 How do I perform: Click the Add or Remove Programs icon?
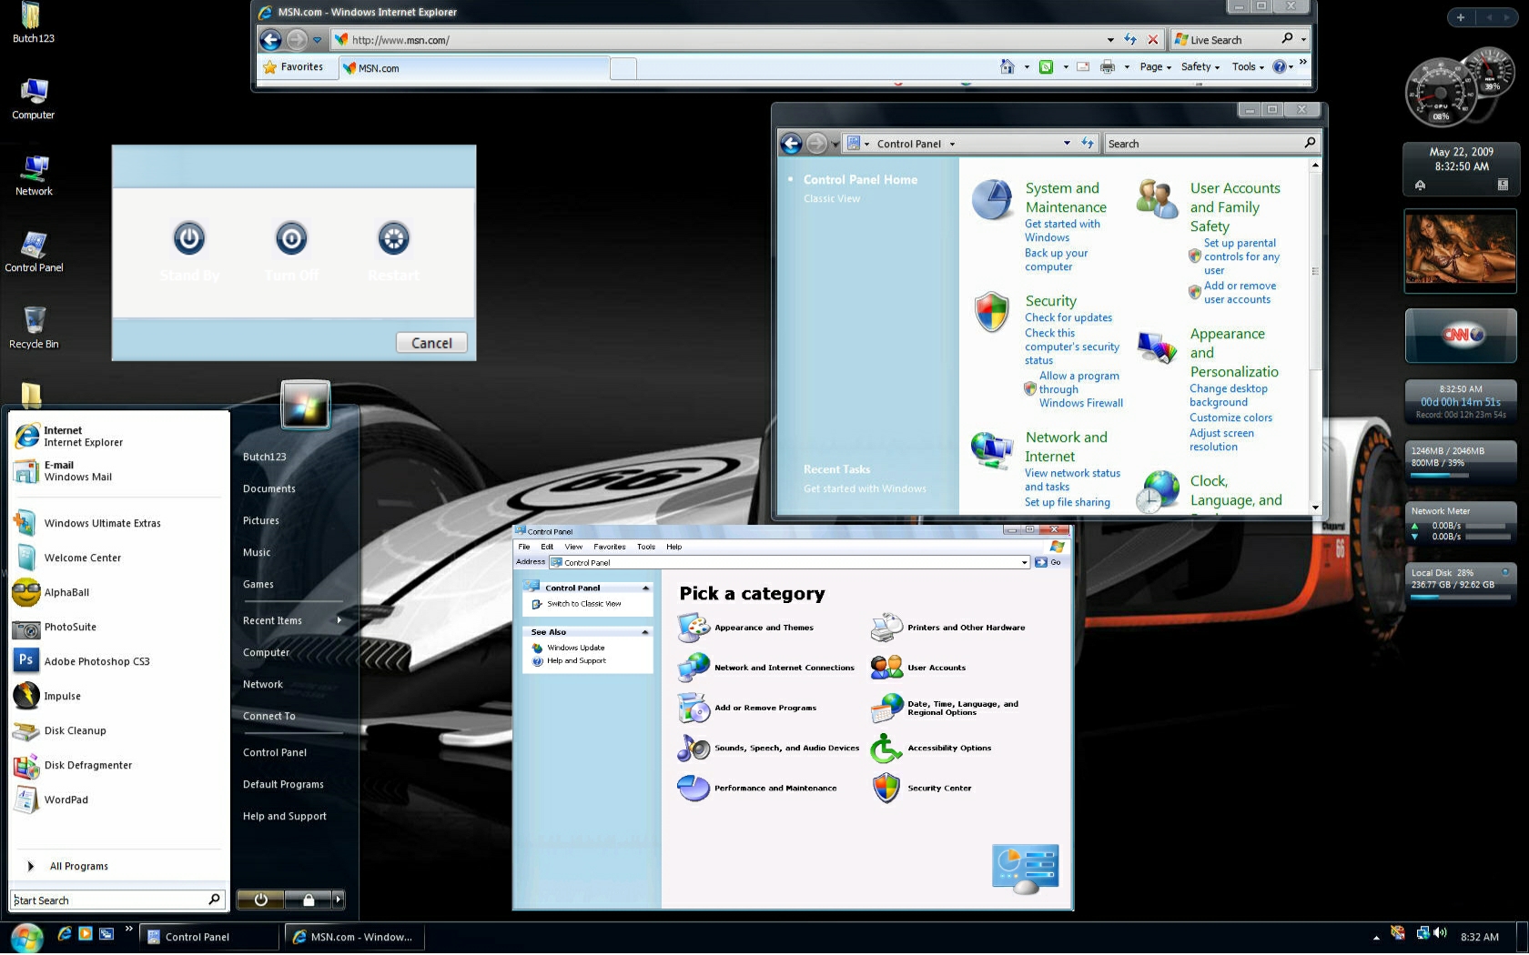[694, 708]
